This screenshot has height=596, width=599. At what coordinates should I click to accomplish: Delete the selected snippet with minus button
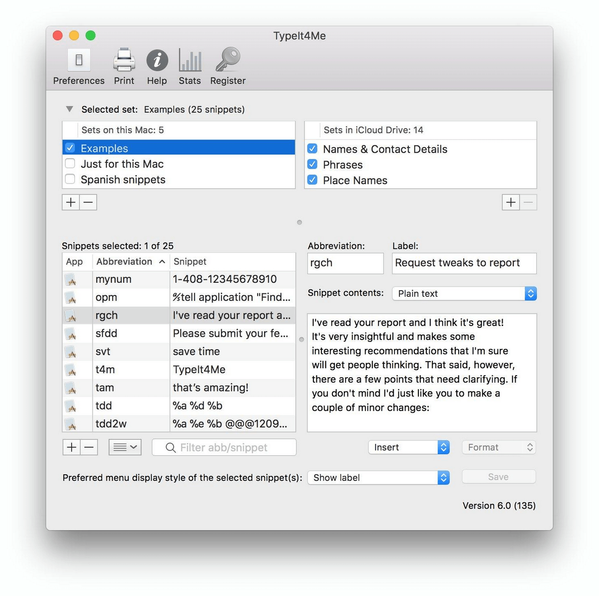click(x=89, y=447)
